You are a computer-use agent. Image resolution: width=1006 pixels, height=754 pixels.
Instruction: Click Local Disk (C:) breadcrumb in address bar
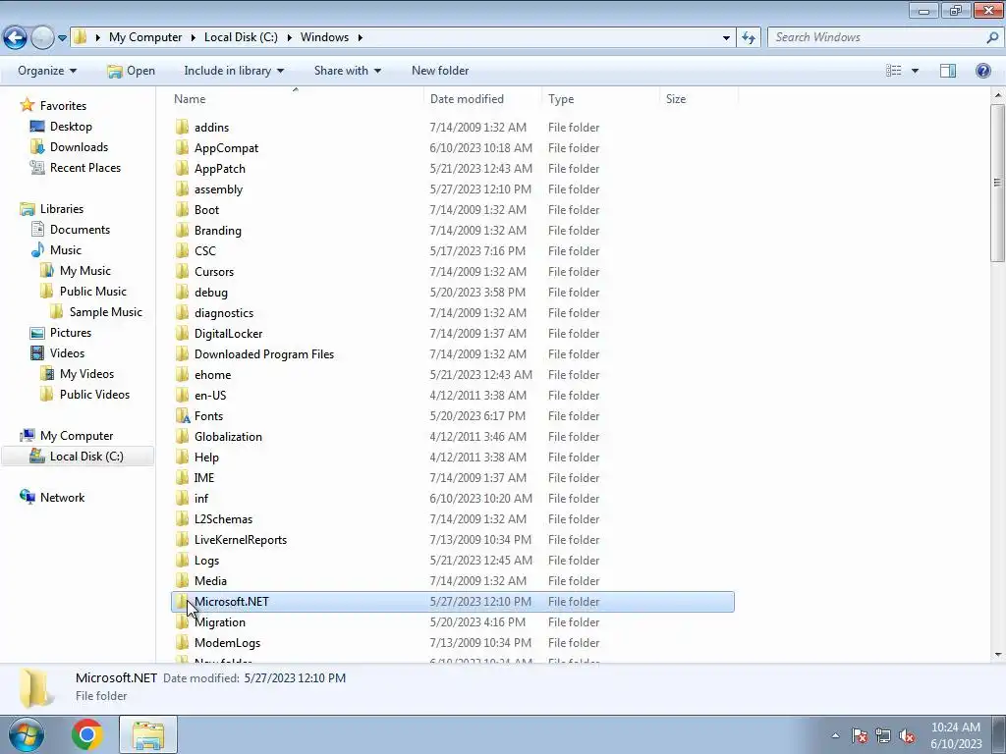(241, 37)
